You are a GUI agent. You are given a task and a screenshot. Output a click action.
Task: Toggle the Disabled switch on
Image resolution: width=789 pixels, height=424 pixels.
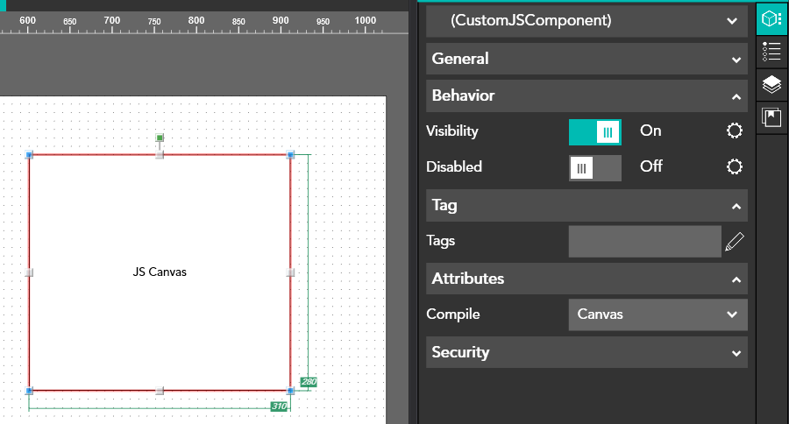click(x=595, y=167)
